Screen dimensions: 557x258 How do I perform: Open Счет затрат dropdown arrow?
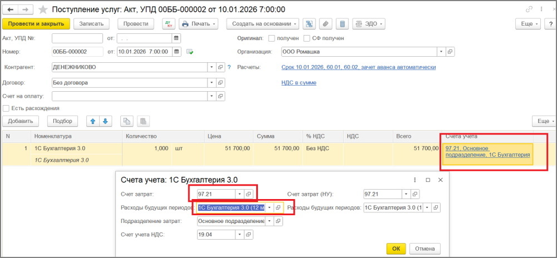pyautogui.click(x=239, y=193)
